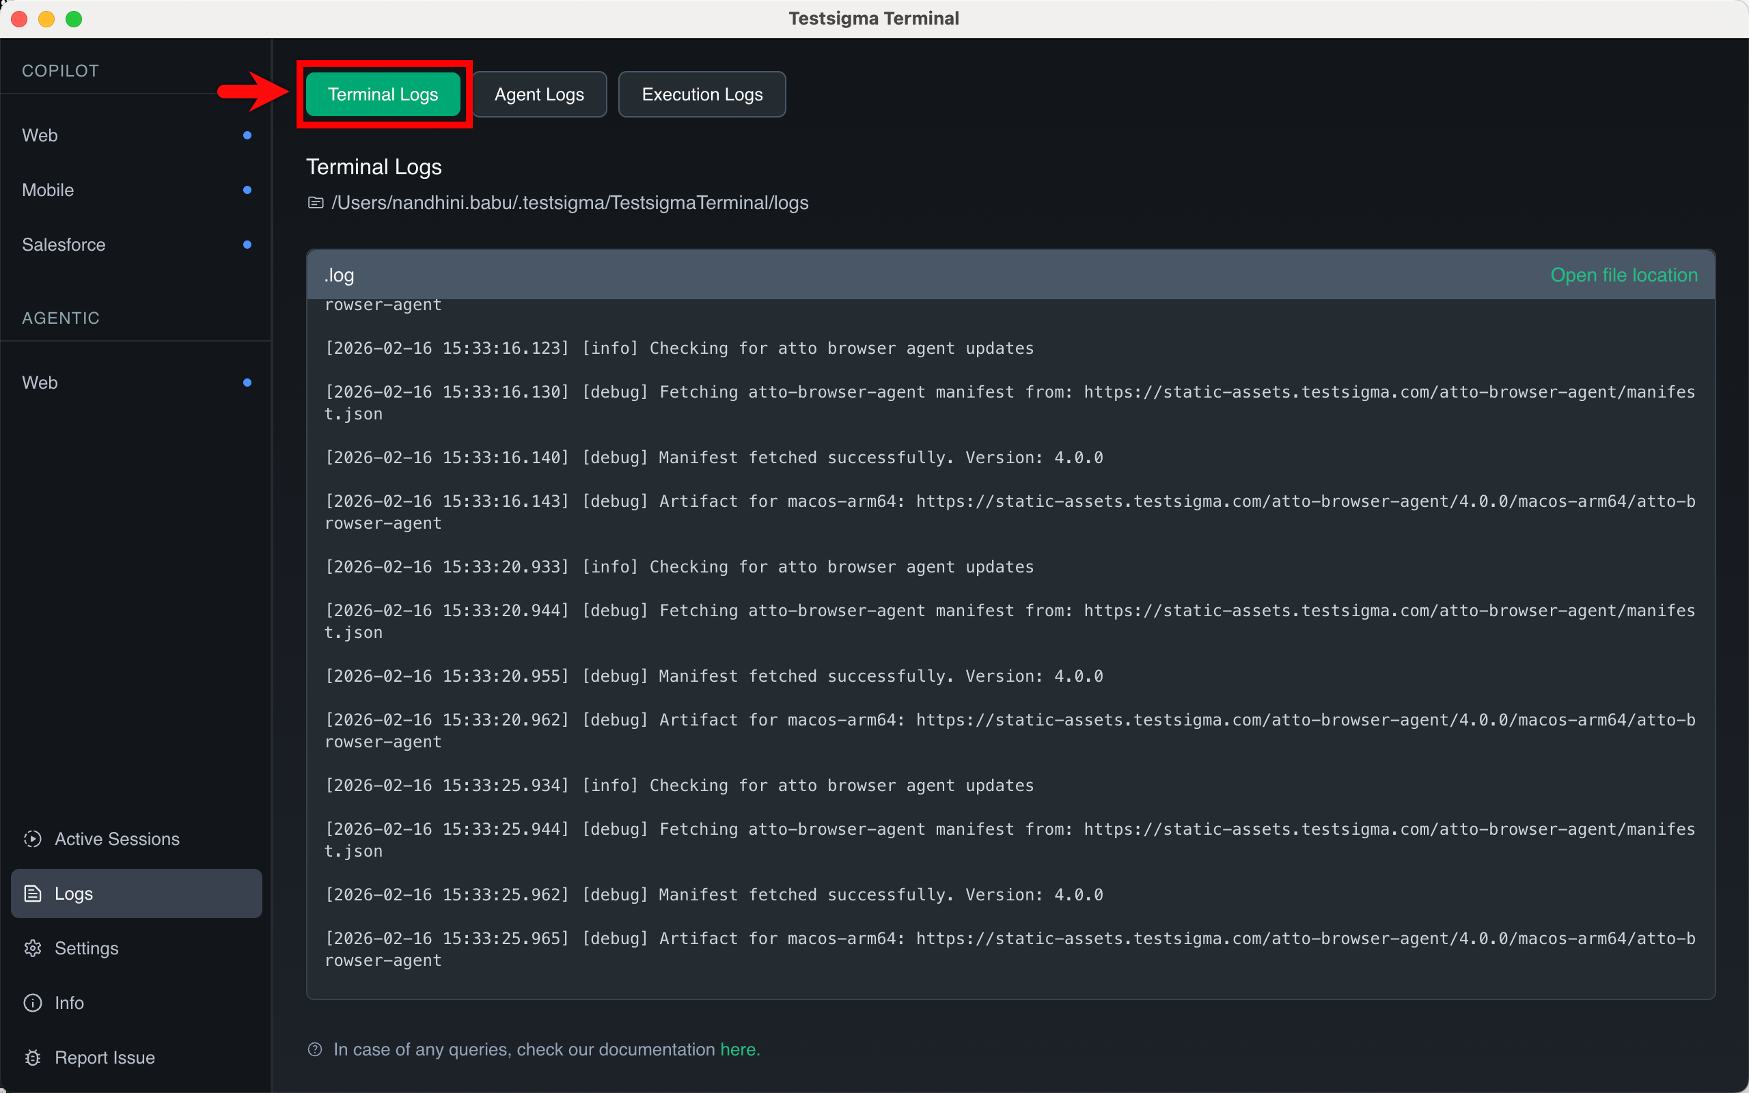This screenshot has width=1749, height=1093.
Task: Switch to the Agent Logs tab
Action: [539, 94]
